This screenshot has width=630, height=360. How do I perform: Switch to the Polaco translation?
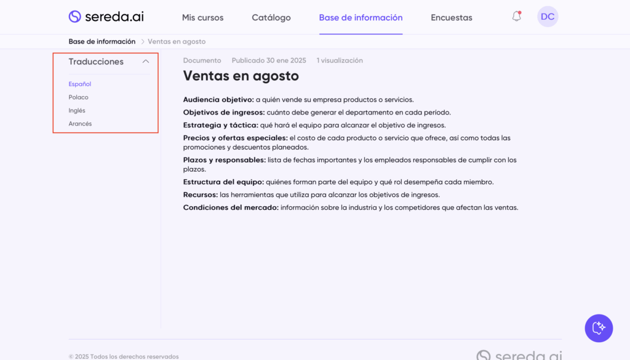click(79, 97)
